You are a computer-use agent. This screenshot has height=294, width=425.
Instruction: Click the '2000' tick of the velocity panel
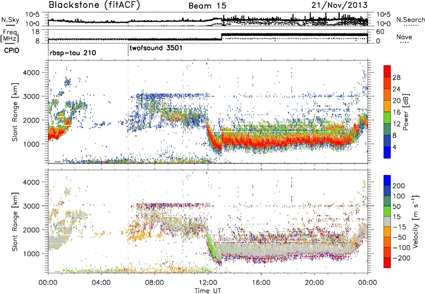pos(31,230)
